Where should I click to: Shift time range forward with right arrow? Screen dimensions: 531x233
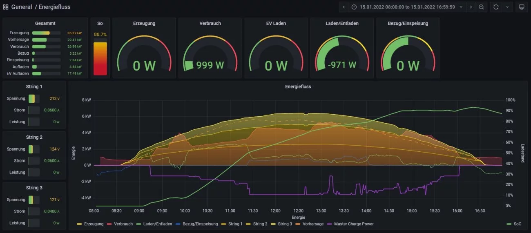(x=471, y=7)
